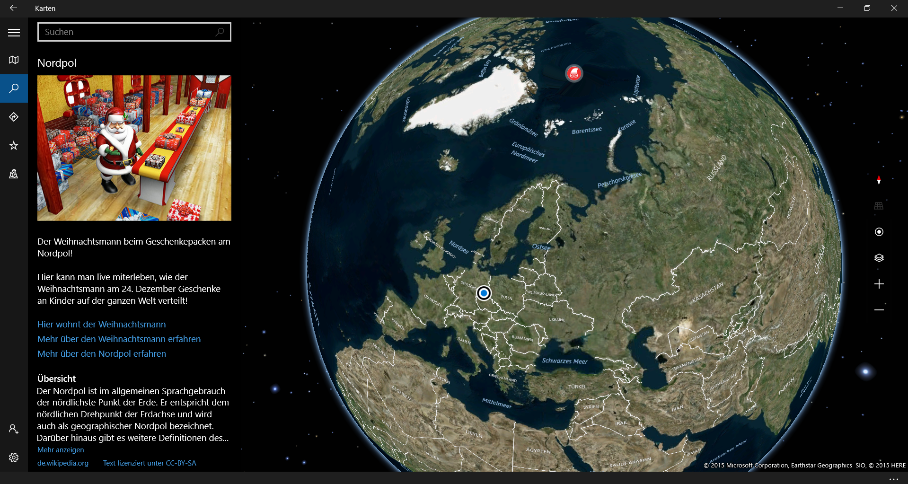908x484 pixels.
Task: Click the blue current-location marker
Action: tap(484, 293)
